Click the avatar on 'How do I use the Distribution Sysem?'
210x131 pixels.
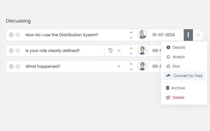pos(142,35)
